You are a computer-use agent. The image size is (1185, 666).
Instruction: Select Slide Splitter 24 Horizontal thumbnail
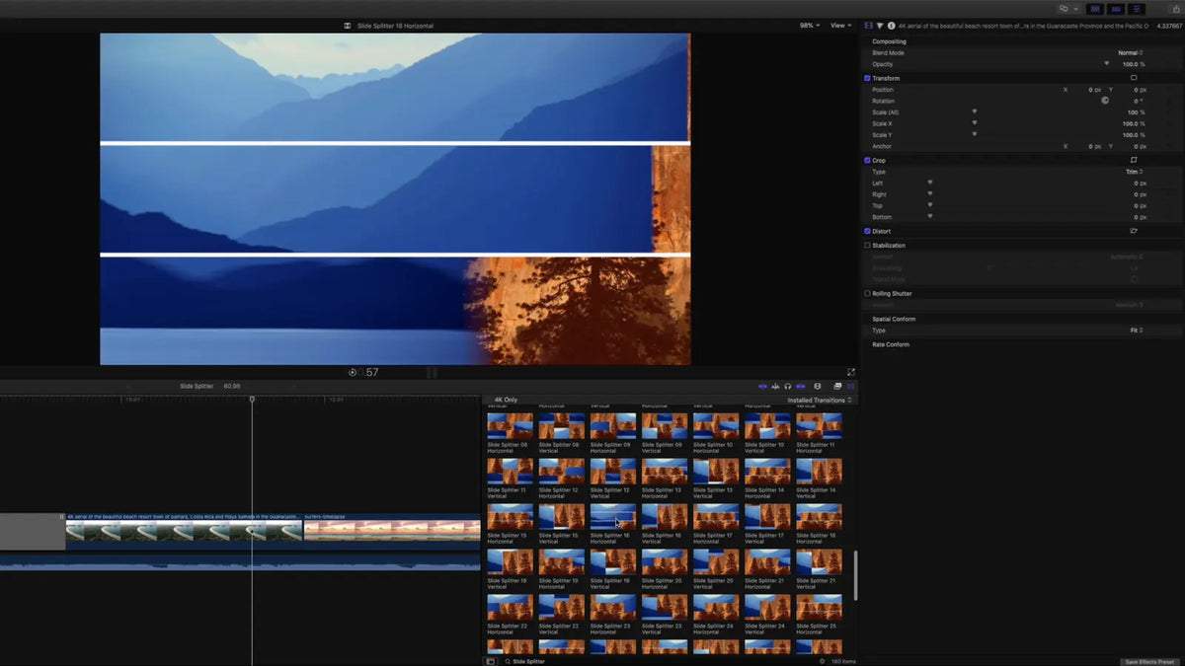coord(716,607)
